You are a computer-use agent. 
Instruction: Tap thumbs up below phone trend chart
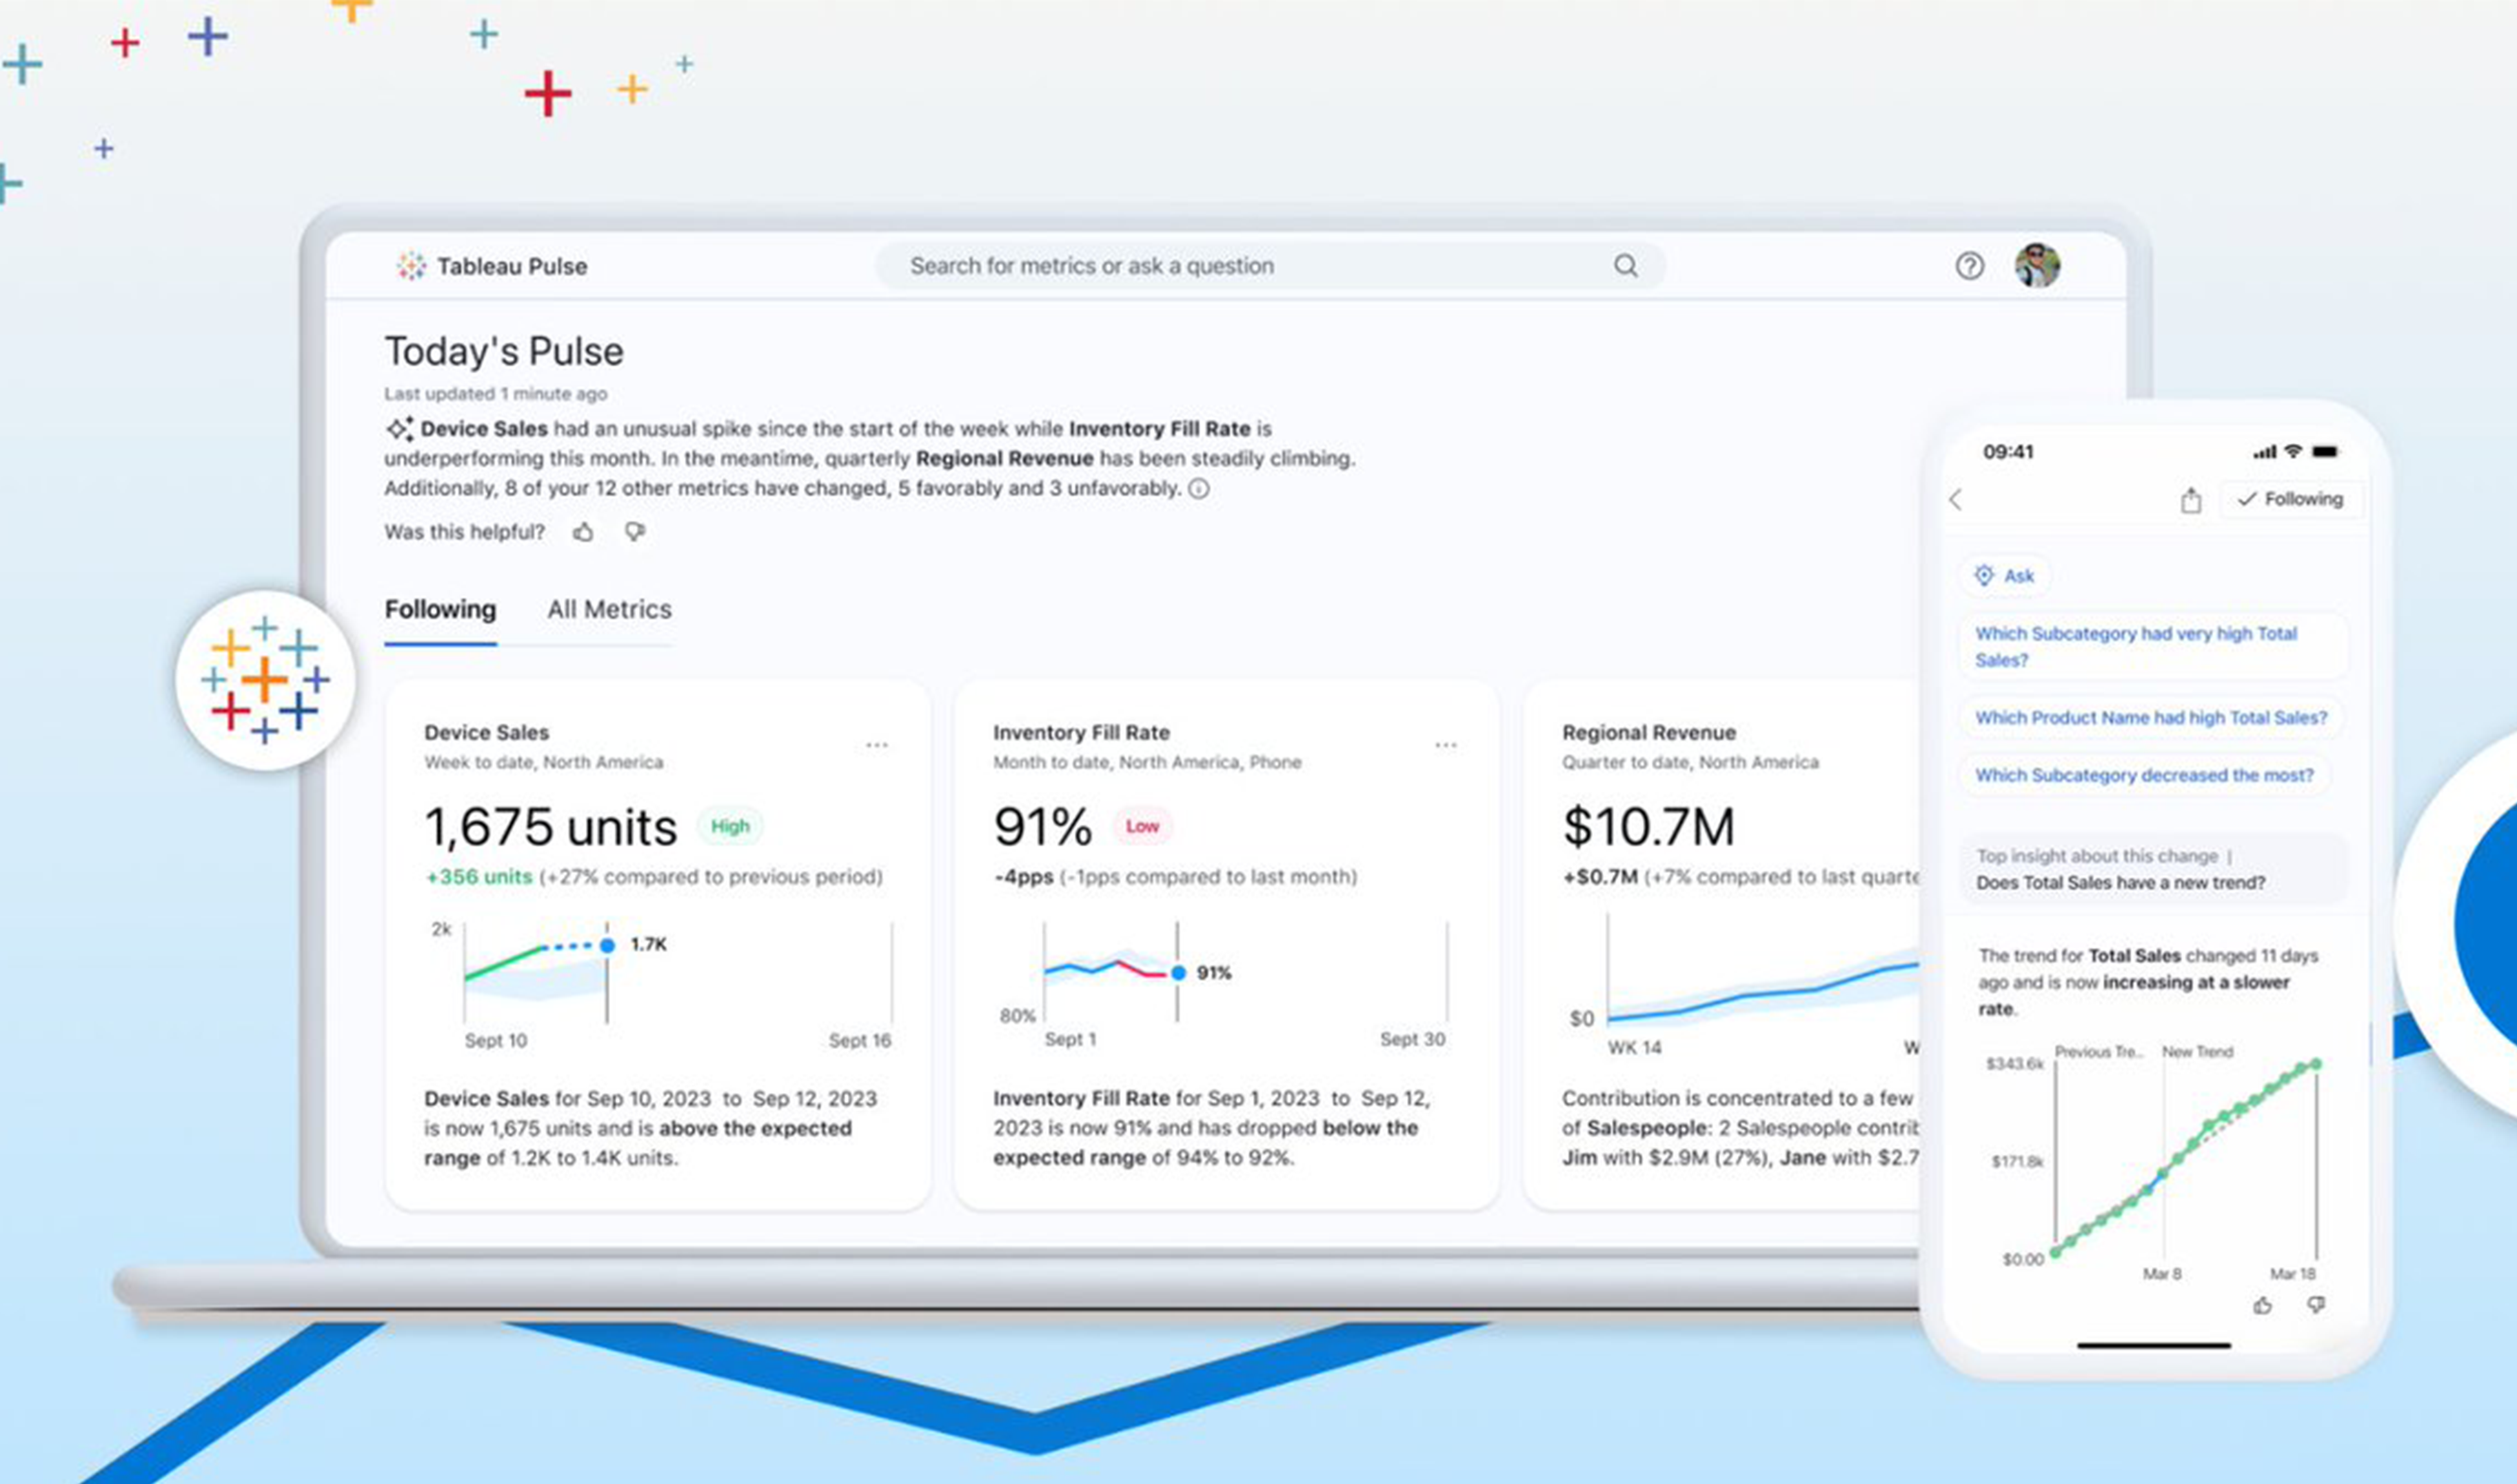[2262, 1306]
